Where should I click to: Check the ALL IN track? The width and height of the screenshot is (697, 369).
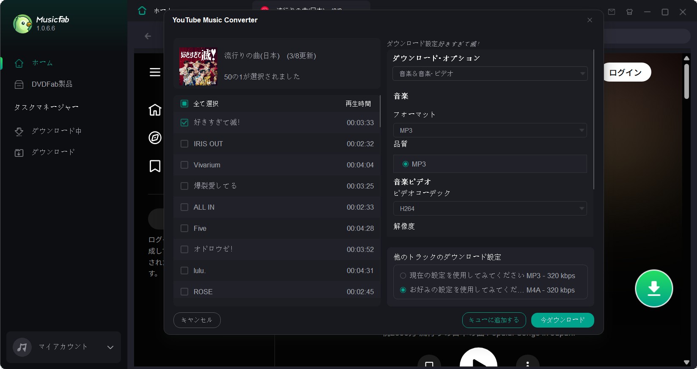tap(184, 207)
